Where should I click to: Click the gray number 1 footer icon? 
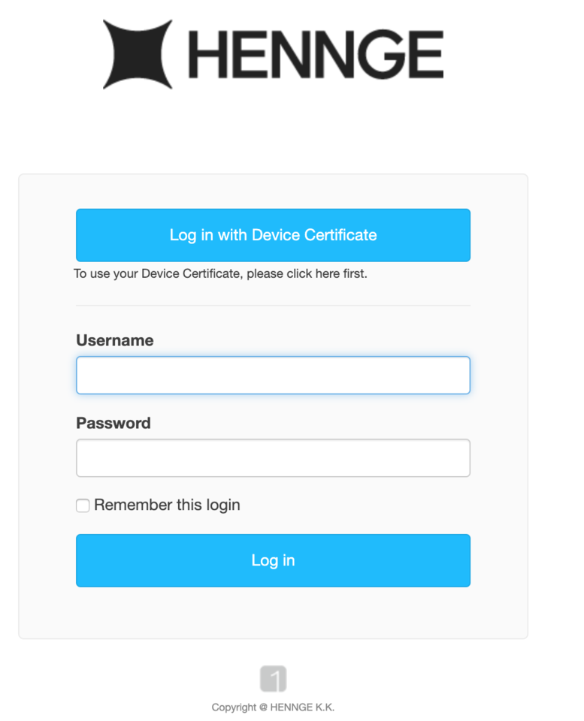(x=273, y=679)
